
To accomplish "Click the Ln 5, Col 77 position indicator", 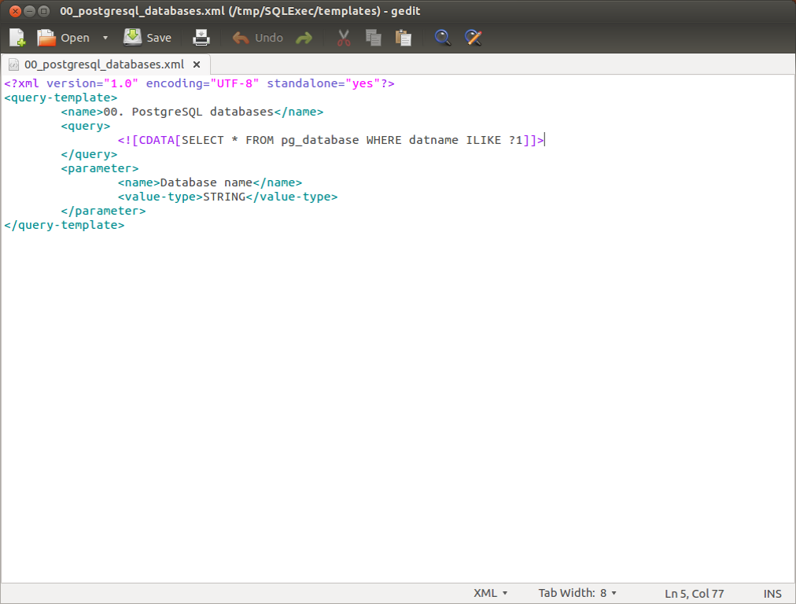I will pyautogui.click(x=694, y=593).
